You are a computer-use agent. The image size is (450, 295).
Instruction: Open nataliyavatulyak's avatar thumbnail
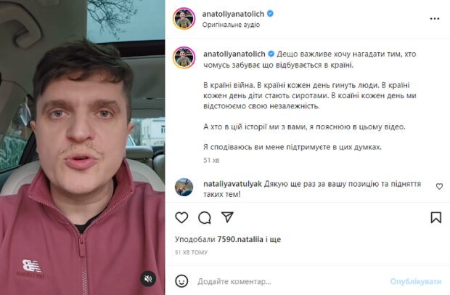coord(184,187)
